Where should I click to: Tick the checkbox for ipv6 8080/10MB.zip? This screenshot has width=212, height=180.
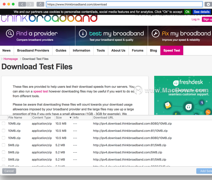[4, 138]
